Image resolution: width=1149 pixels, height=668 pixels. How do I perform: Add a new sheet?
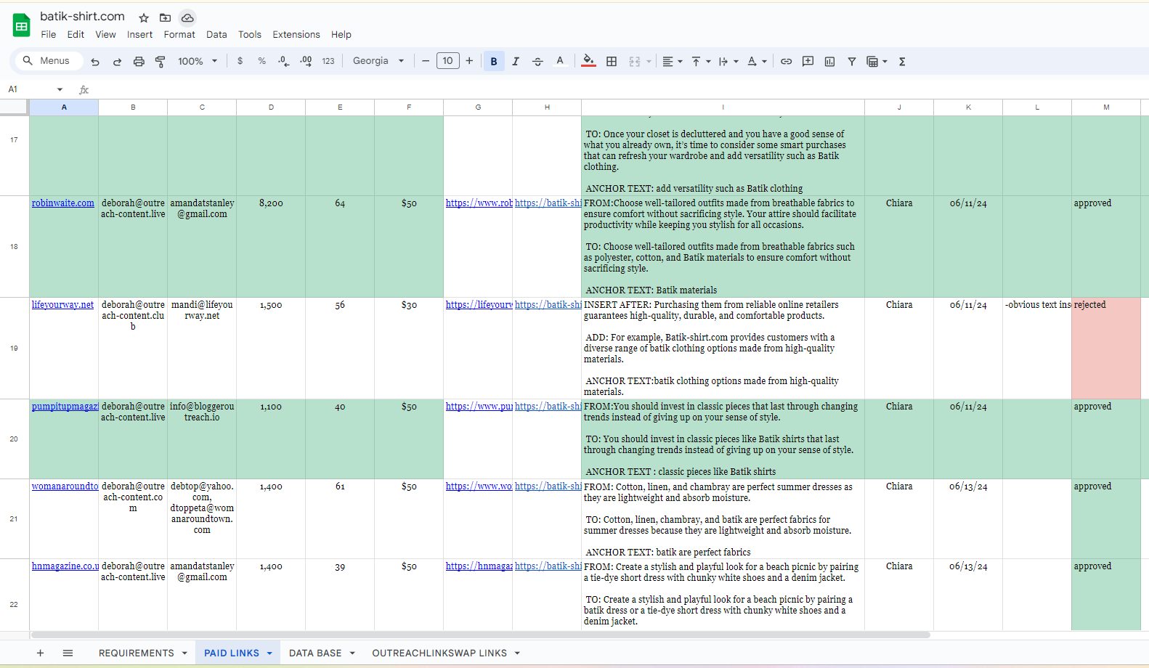40,653
